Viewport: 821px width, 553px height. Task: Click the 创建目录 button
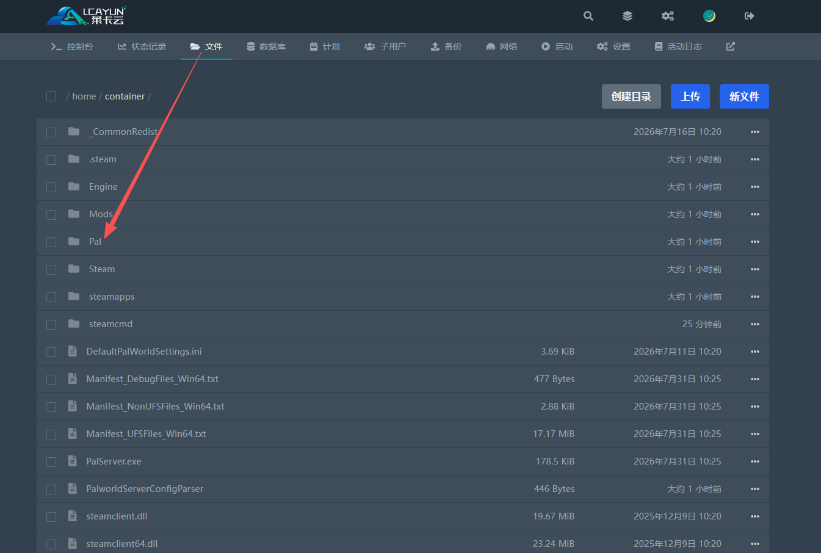(x=631, y=96)
